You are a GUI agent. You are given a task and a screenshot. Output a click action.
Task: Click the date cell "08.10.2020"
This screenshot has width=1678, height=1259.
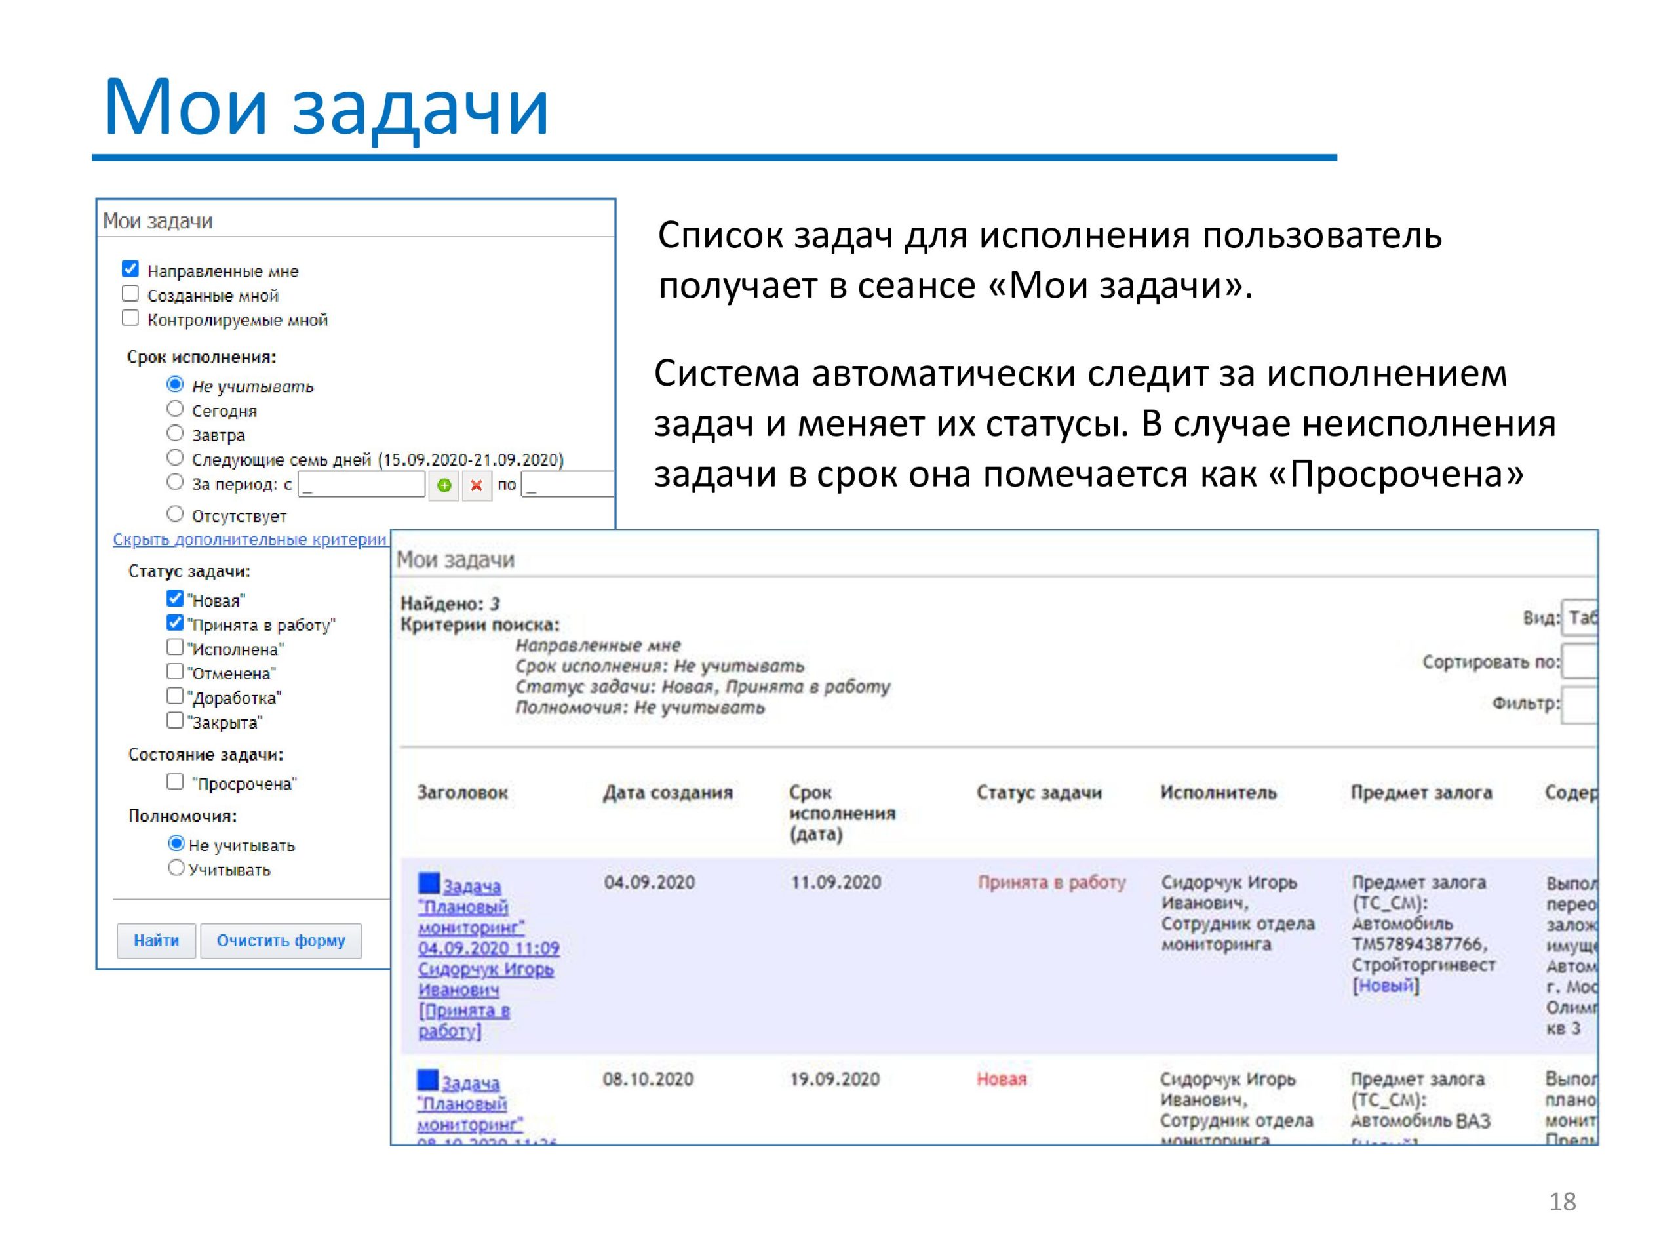click(x=648, y=1079)
